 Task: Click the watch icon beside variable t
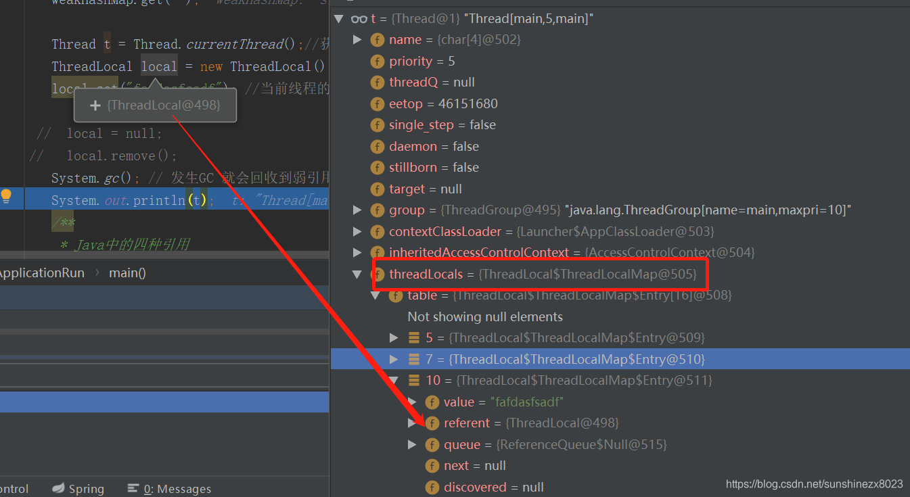[x=359, y=18]
